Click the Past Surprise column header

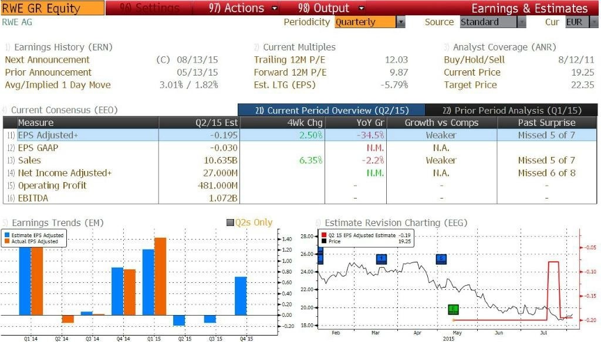546,123
